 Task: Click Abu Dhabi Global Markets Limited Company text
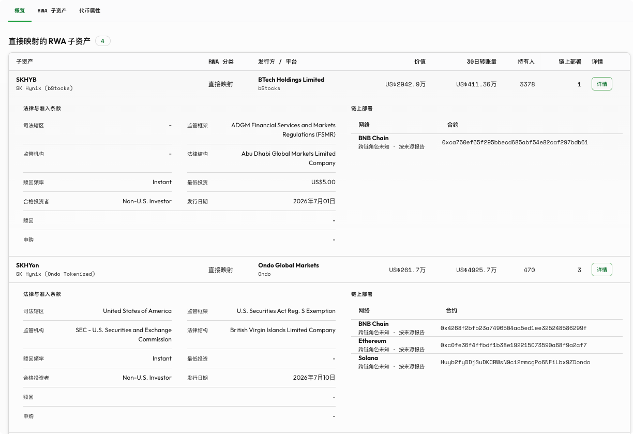(x=289, y=158)
